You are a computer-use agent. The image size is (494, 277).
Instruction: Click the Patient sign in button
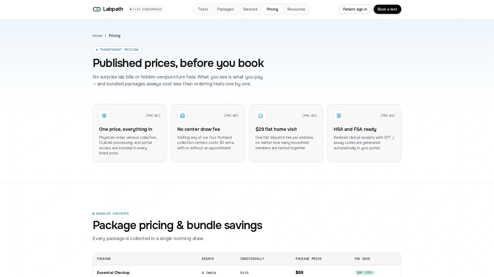click(355, 9)
